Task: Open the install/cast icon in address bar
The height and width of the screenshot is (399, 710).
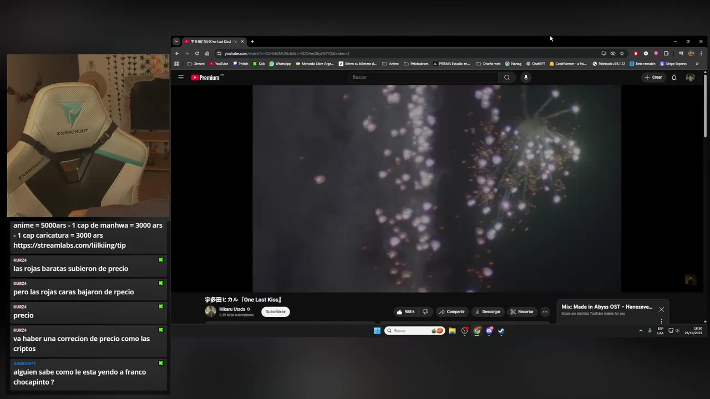Action: [x=603, y=53]
